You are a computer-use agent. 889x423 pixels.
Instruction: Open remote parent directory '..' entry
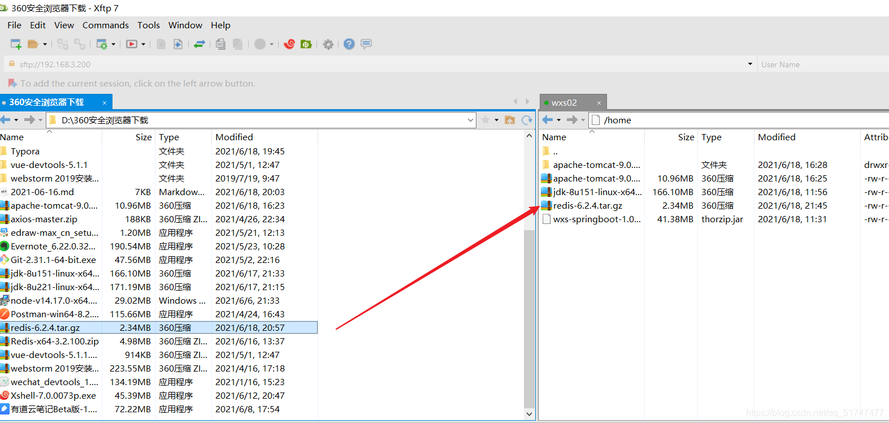click(x=714, y=151)
